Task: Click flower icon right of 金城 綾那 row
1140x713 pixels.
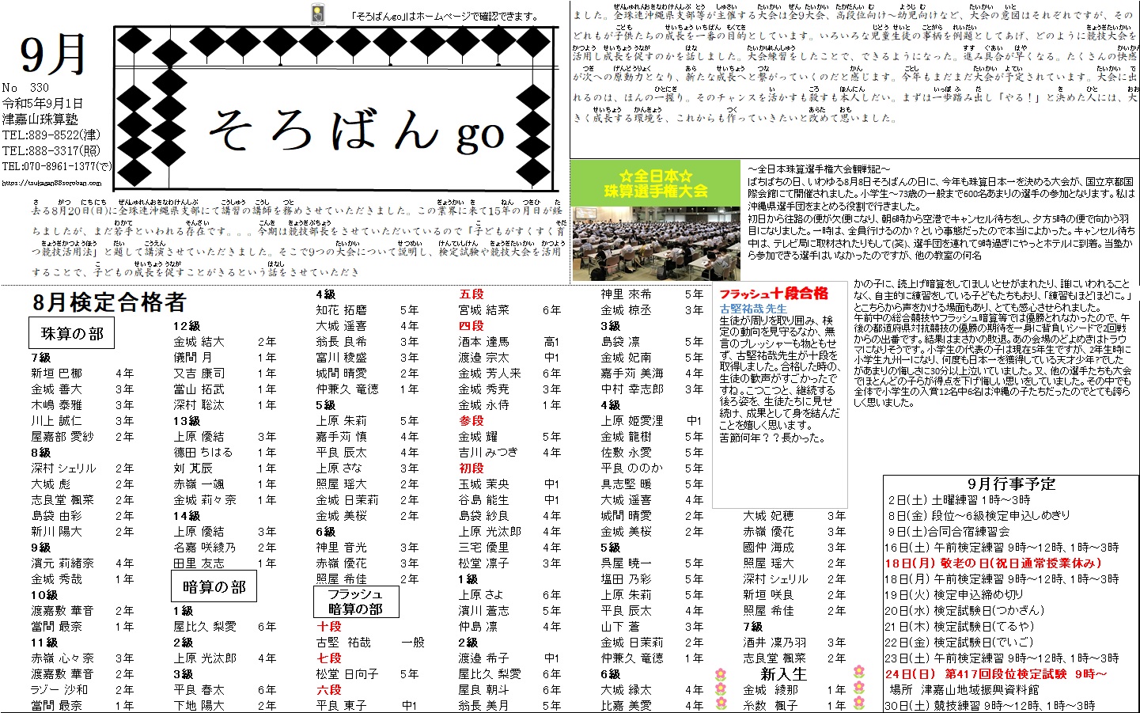Action: [859, 688]
